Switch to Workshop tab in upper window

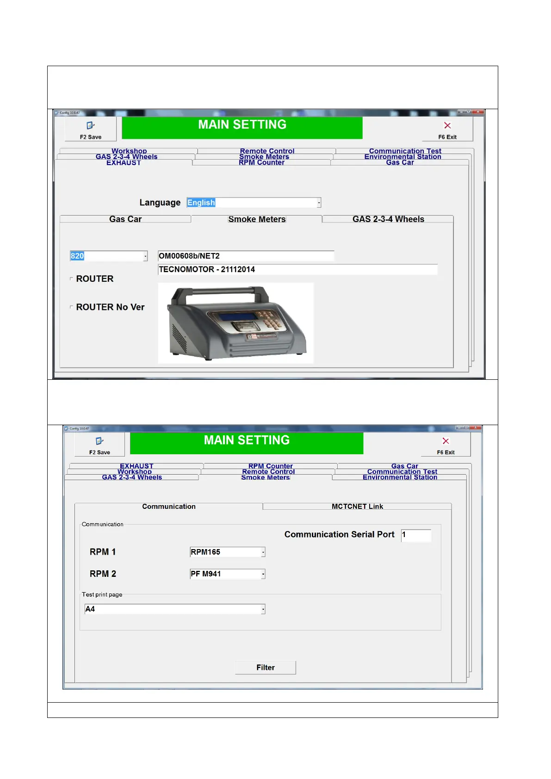point(129,151)
